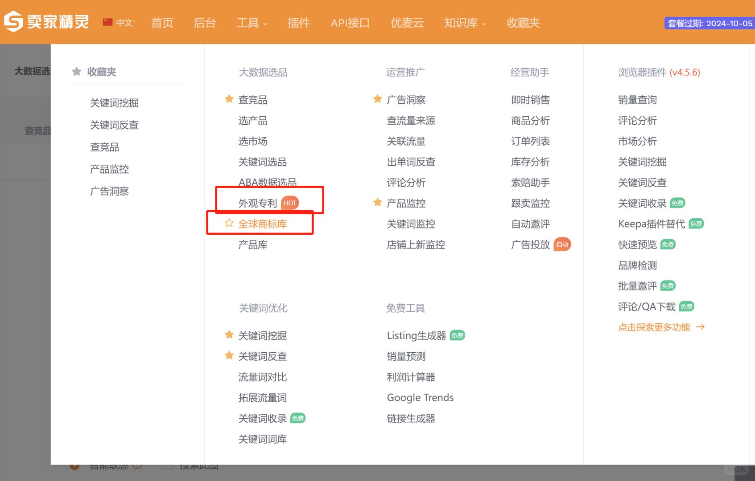
Task: Toggle the star next to 关键词挖掘 under 关键词优化
Action: (229, 334)
